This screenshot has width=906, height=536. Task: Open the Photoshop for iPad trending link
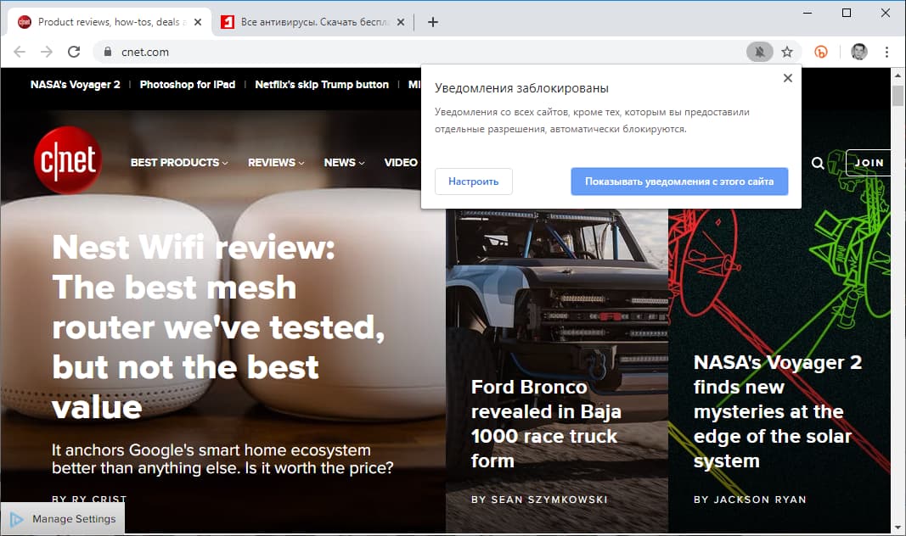pyautogui.click(x=187, y=84)
